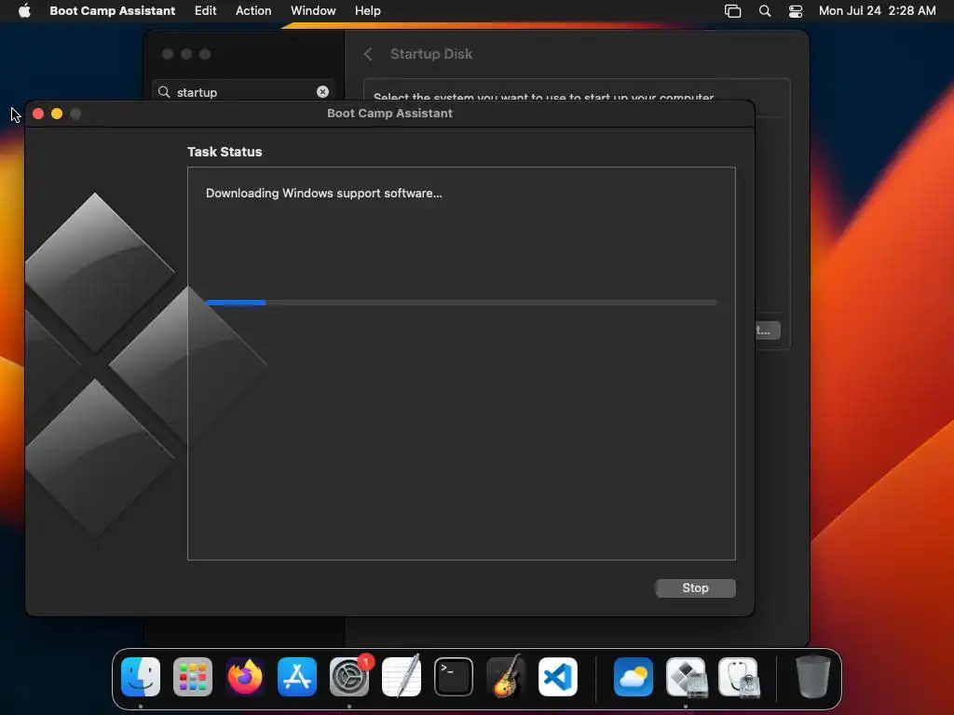Go back from Startup Disk in System Settings
The height and width of the screenshot is (715, 954).
367,54
